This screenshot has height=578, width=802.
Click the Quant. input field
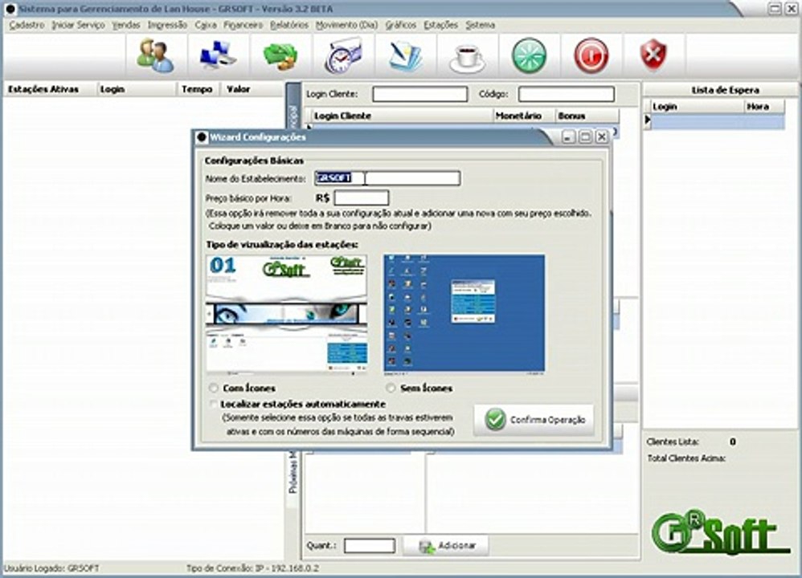tap(370, 546)
